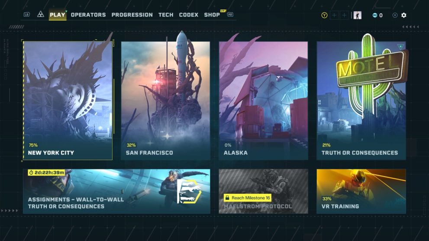
Task: Click the player avatar portrait icon
Action: coord(357,15)
